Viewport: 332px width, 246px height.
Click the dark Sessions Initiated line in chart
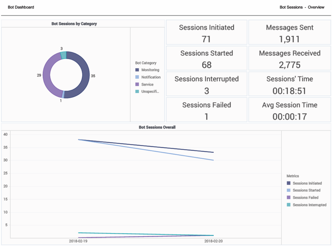tap(146, 146)
